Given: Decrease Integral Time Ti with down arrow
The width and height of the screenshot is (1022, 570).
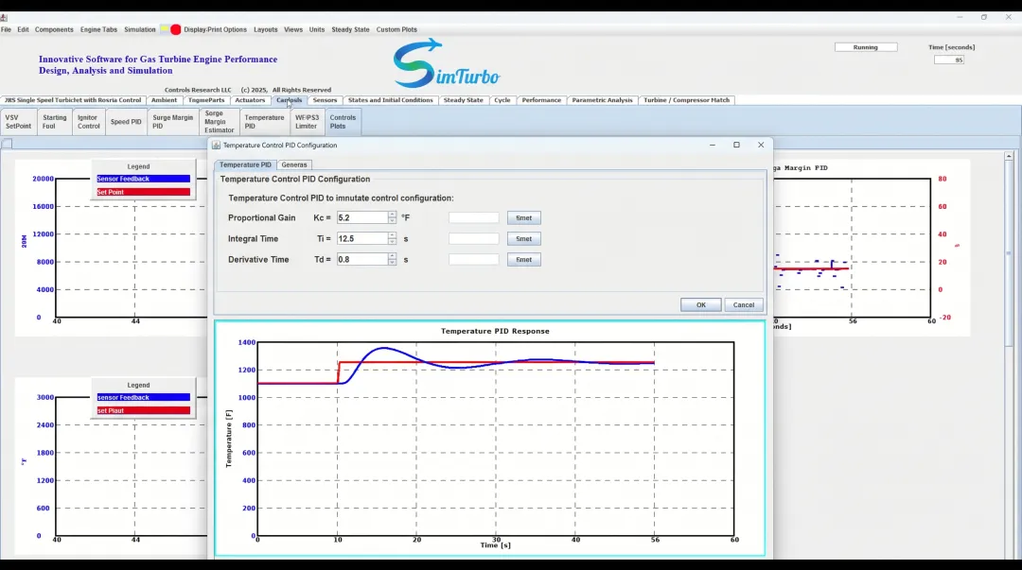Looking at the screenshot, I should (x=392, y=242).
